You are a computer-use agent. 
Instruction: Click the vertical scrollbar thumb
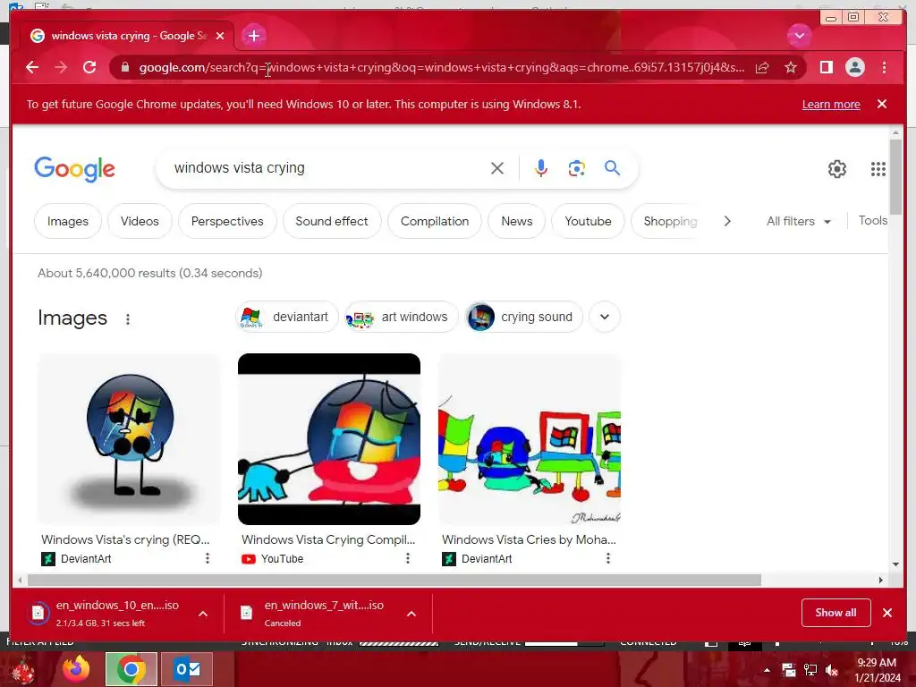click(x=895, y=178)
